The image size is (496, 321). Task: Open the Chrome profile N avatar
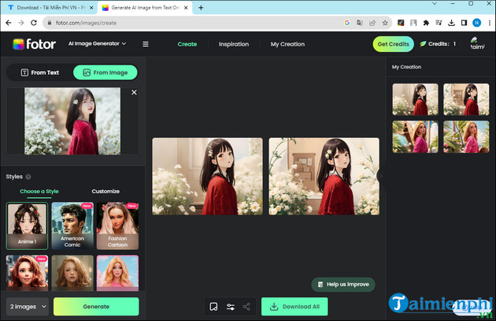pos(476,23)
